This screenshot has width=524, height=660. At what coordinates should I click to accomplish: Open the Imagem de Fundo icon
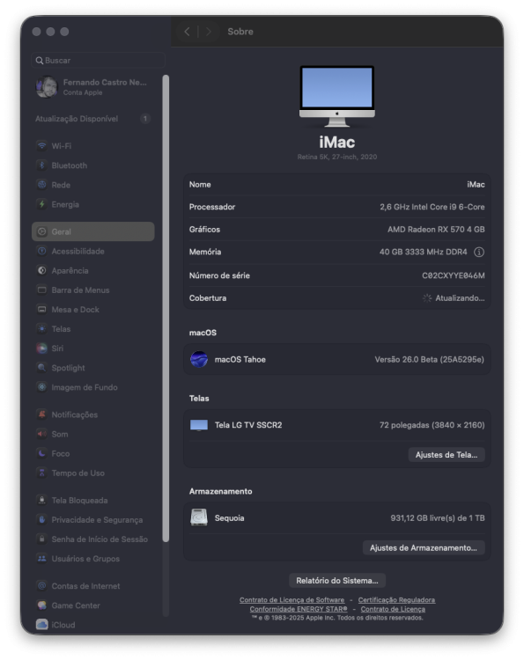pos(41,387)
